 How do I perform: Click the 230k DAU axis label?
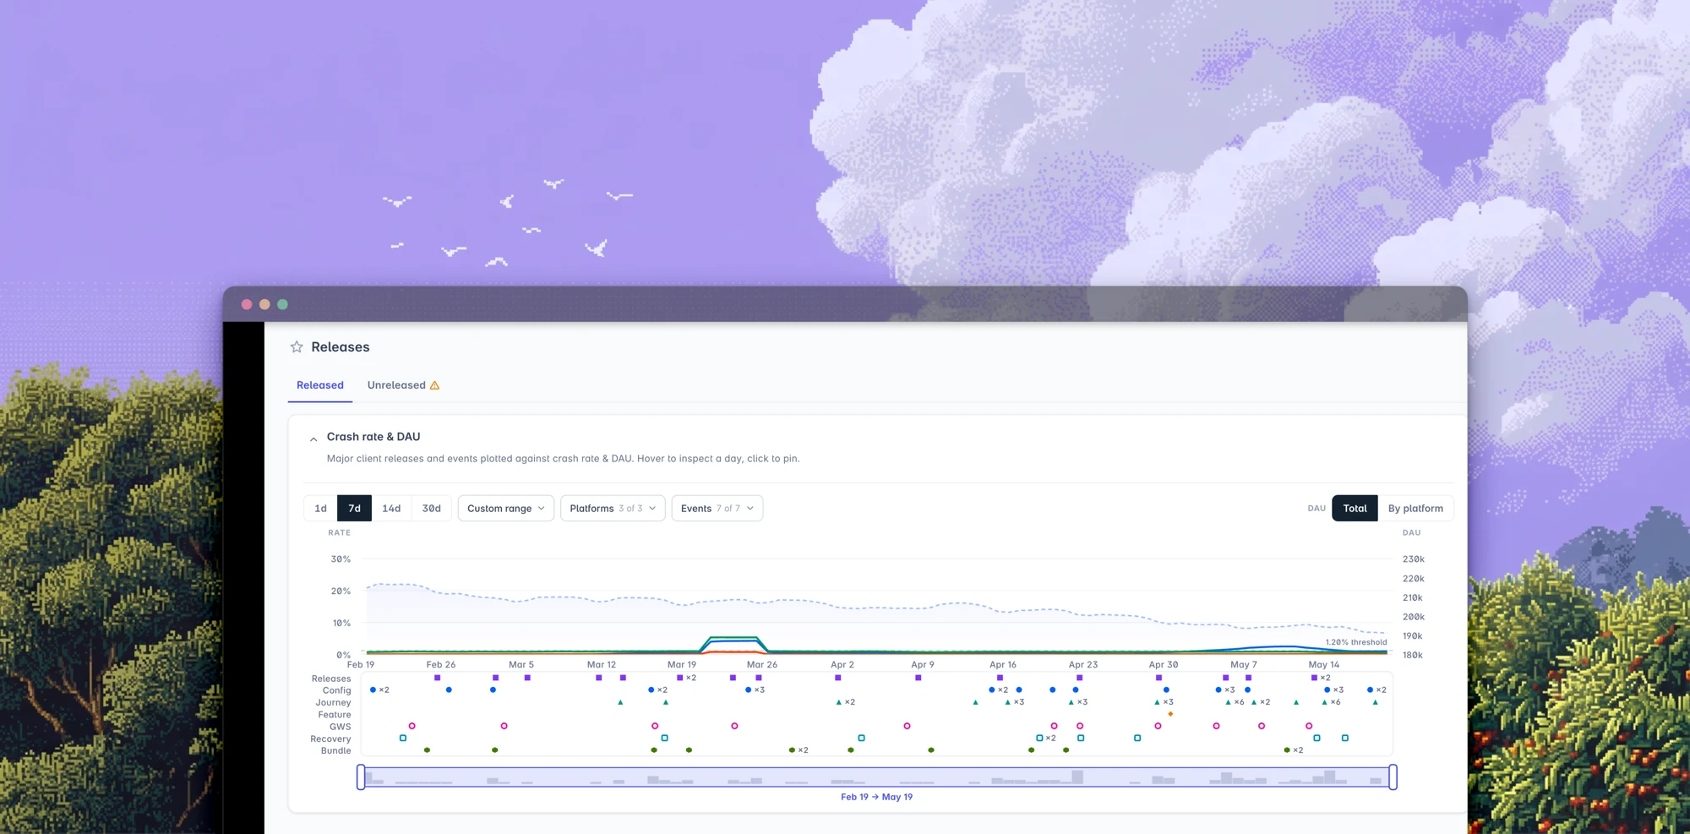click(1414, 559)
